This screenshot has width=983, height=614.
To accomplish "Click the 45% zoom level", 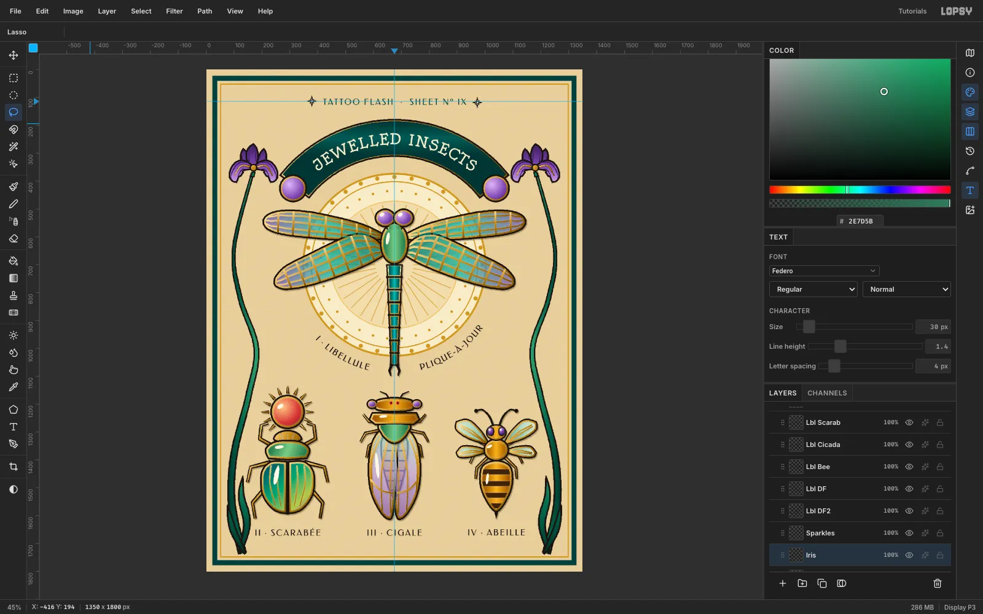I will pos(14,607).
